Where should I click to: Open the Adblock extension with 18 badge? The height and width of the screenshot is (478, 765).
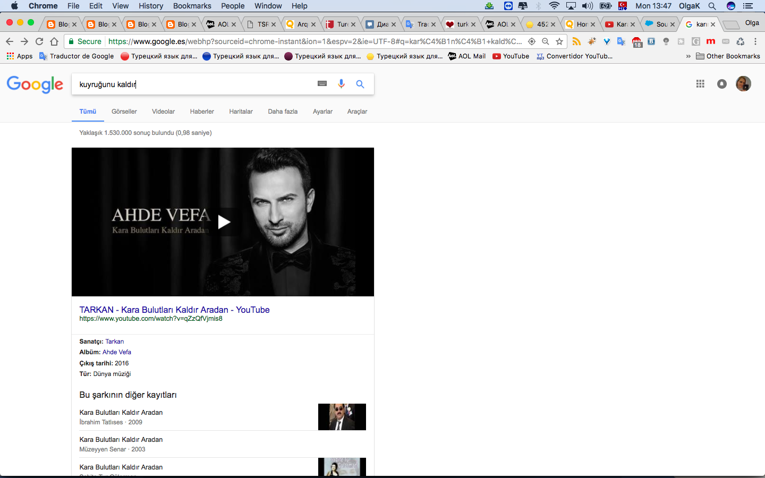pyautogui.click(x=636, y=42)
